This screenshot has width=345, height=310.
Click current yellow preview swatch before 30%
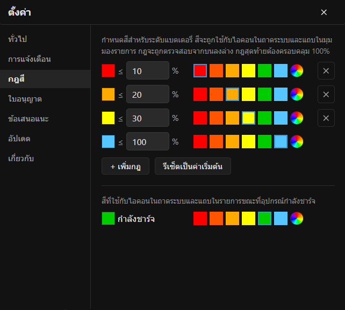tap(108, 118)
